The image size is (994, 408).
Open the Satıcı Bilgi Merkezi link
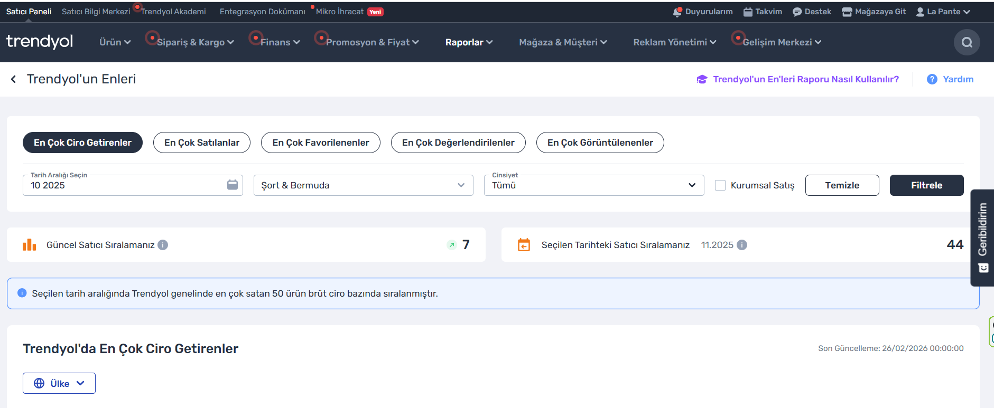(x=96, y=12)
